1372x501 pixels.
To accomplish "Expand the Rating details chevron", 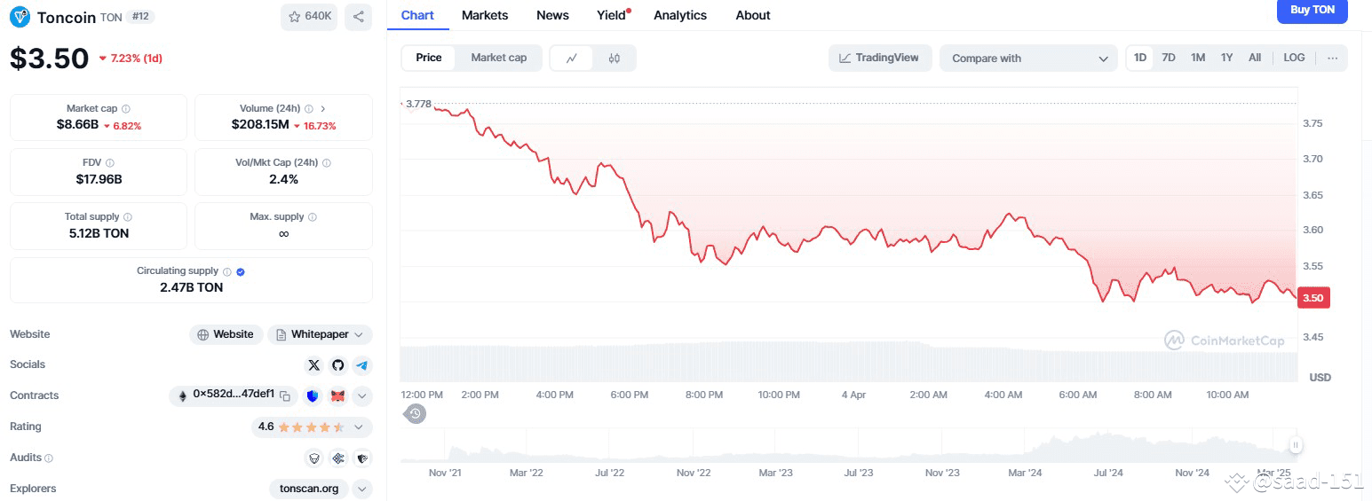I will click(x=359, y=427).
